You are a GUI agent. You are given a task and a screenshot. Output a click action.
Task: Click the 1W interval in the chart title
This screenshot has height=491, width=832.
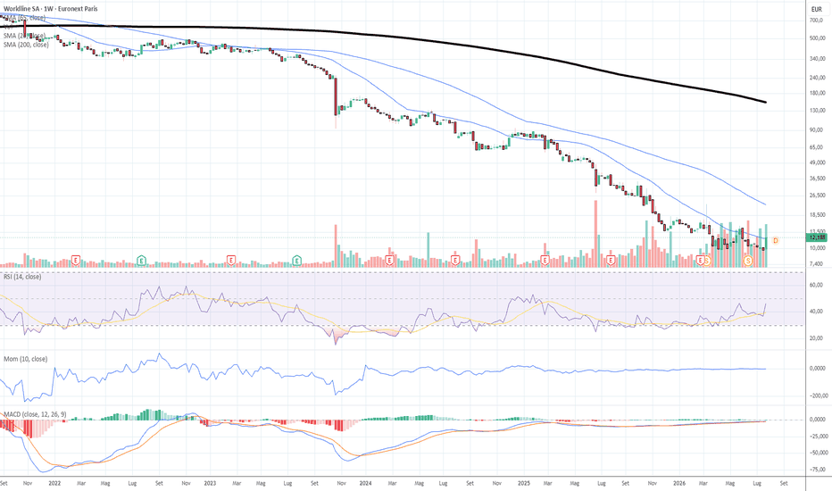tap(49, 9)
